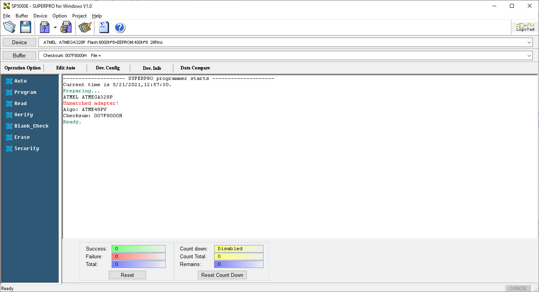Run the Erase operation
The image size is (539, 292).
click(x=22, y=137)
